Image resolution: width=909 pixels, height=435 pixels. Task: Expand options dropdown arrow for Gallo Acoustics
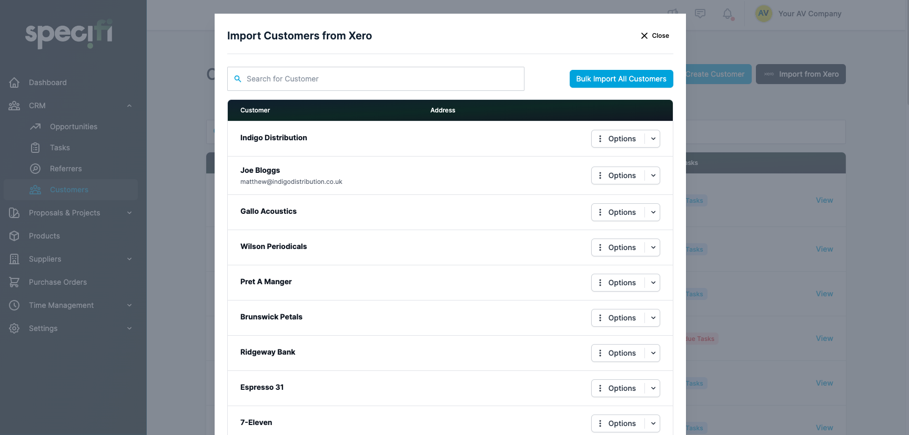tap(653, 212)
